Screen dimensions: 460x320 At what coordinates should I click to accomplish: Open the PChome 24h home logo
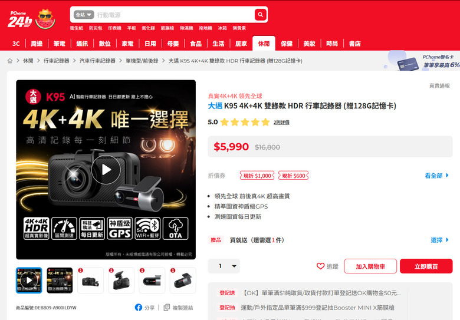pyautogui.click(x=19, y=19)
